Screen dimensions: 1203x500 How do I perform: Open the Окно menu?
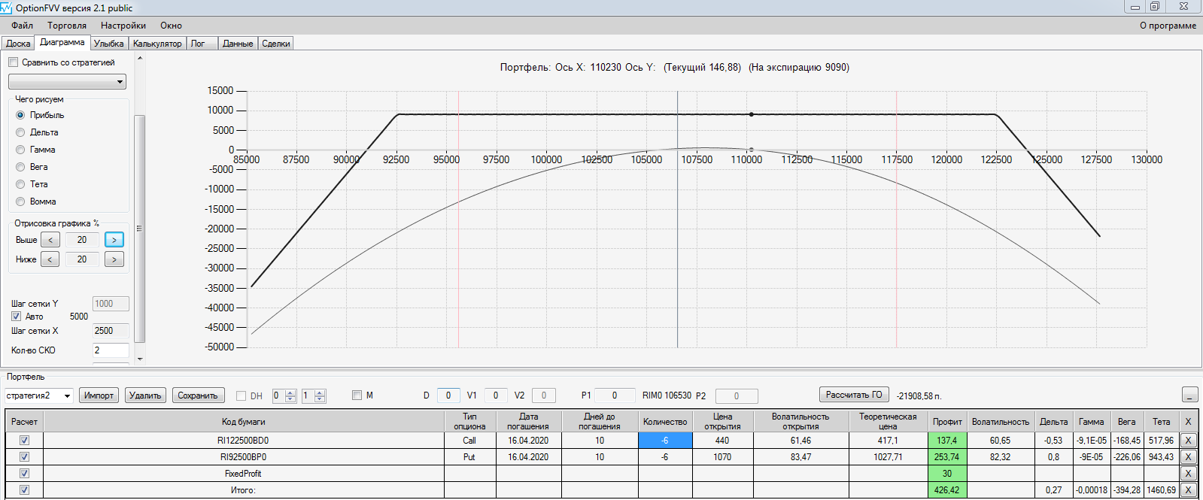point(171,26)
